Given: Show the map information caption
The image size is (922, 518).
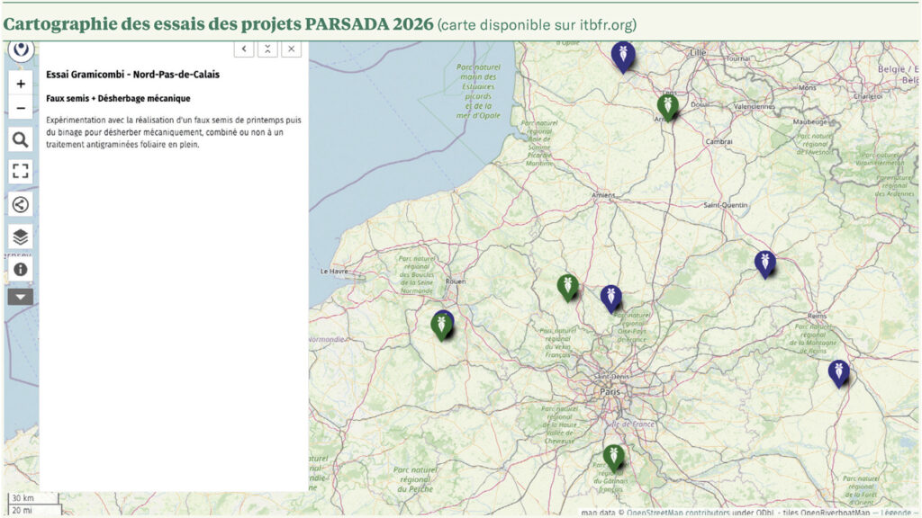Looking at the screenshot, I should [21, 269].
